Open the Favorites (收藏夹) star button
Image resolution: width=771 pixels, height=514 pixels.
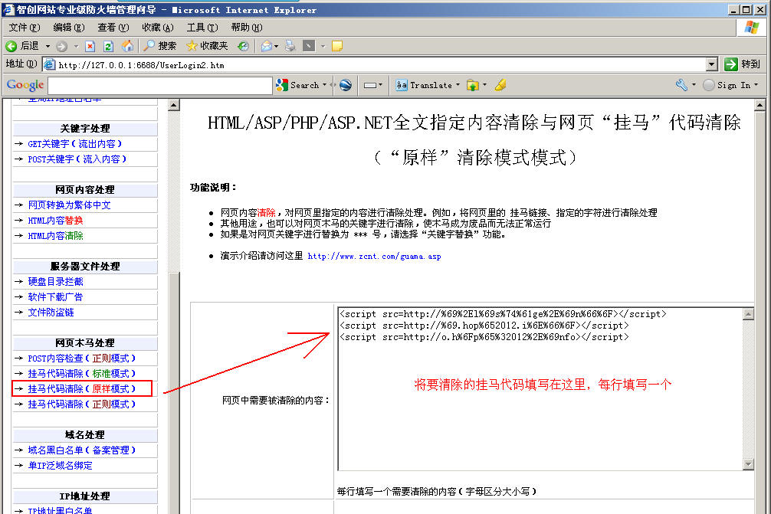tap(207, 46)
